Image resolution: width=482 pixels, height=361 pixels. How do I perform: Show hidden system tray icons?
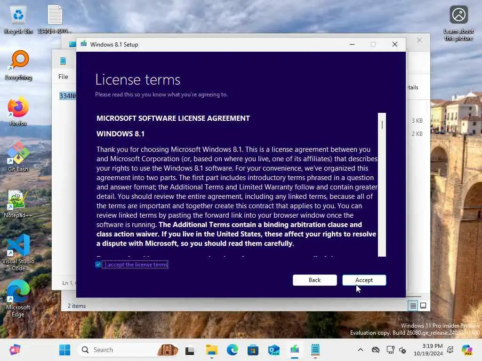[x=360, y=350]
